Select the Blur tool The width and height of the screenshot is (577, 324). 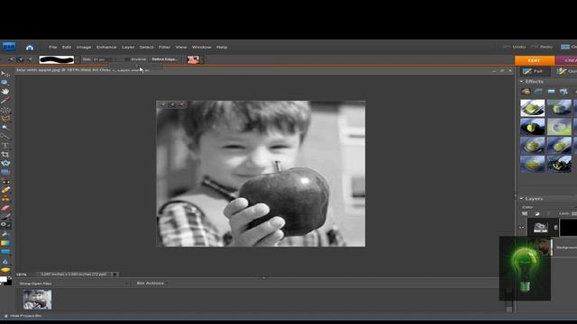[x=5, y=262]
